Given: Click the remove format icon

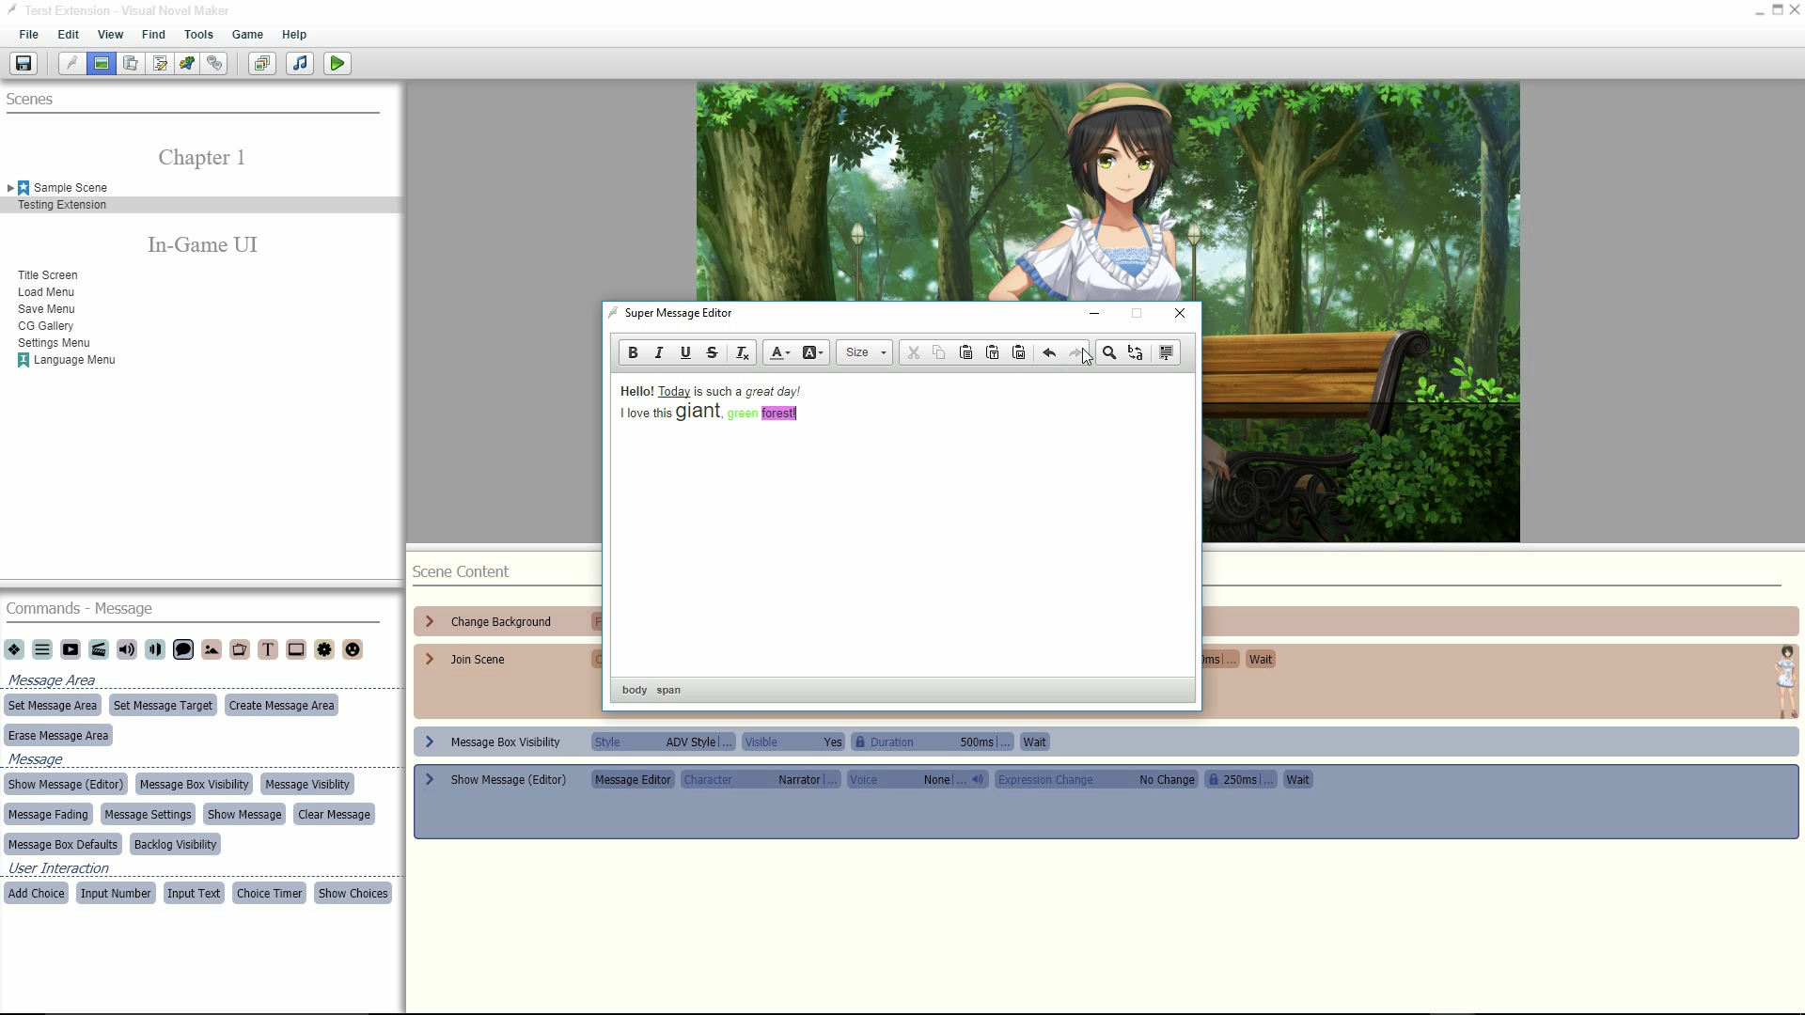Looking at the screenshot, I should pyautogui.click(x=742, y=353).
